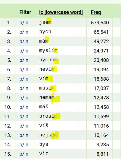Image resolution: width=121 pixels, height=159 pixels.
Task: Select the word 'vím' in row 7
Action: [x=44, y=79]
